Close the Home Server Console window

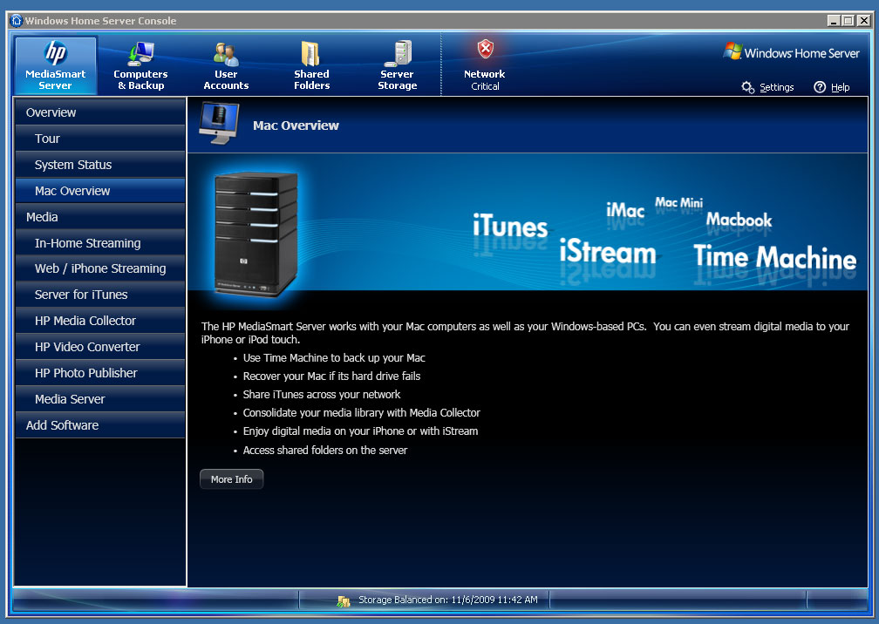click(x=864, y=21)
